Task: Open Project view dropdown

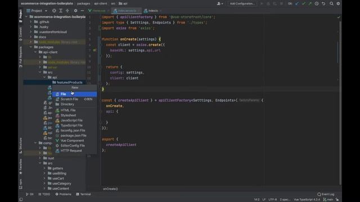Action: tap(37, 11)
